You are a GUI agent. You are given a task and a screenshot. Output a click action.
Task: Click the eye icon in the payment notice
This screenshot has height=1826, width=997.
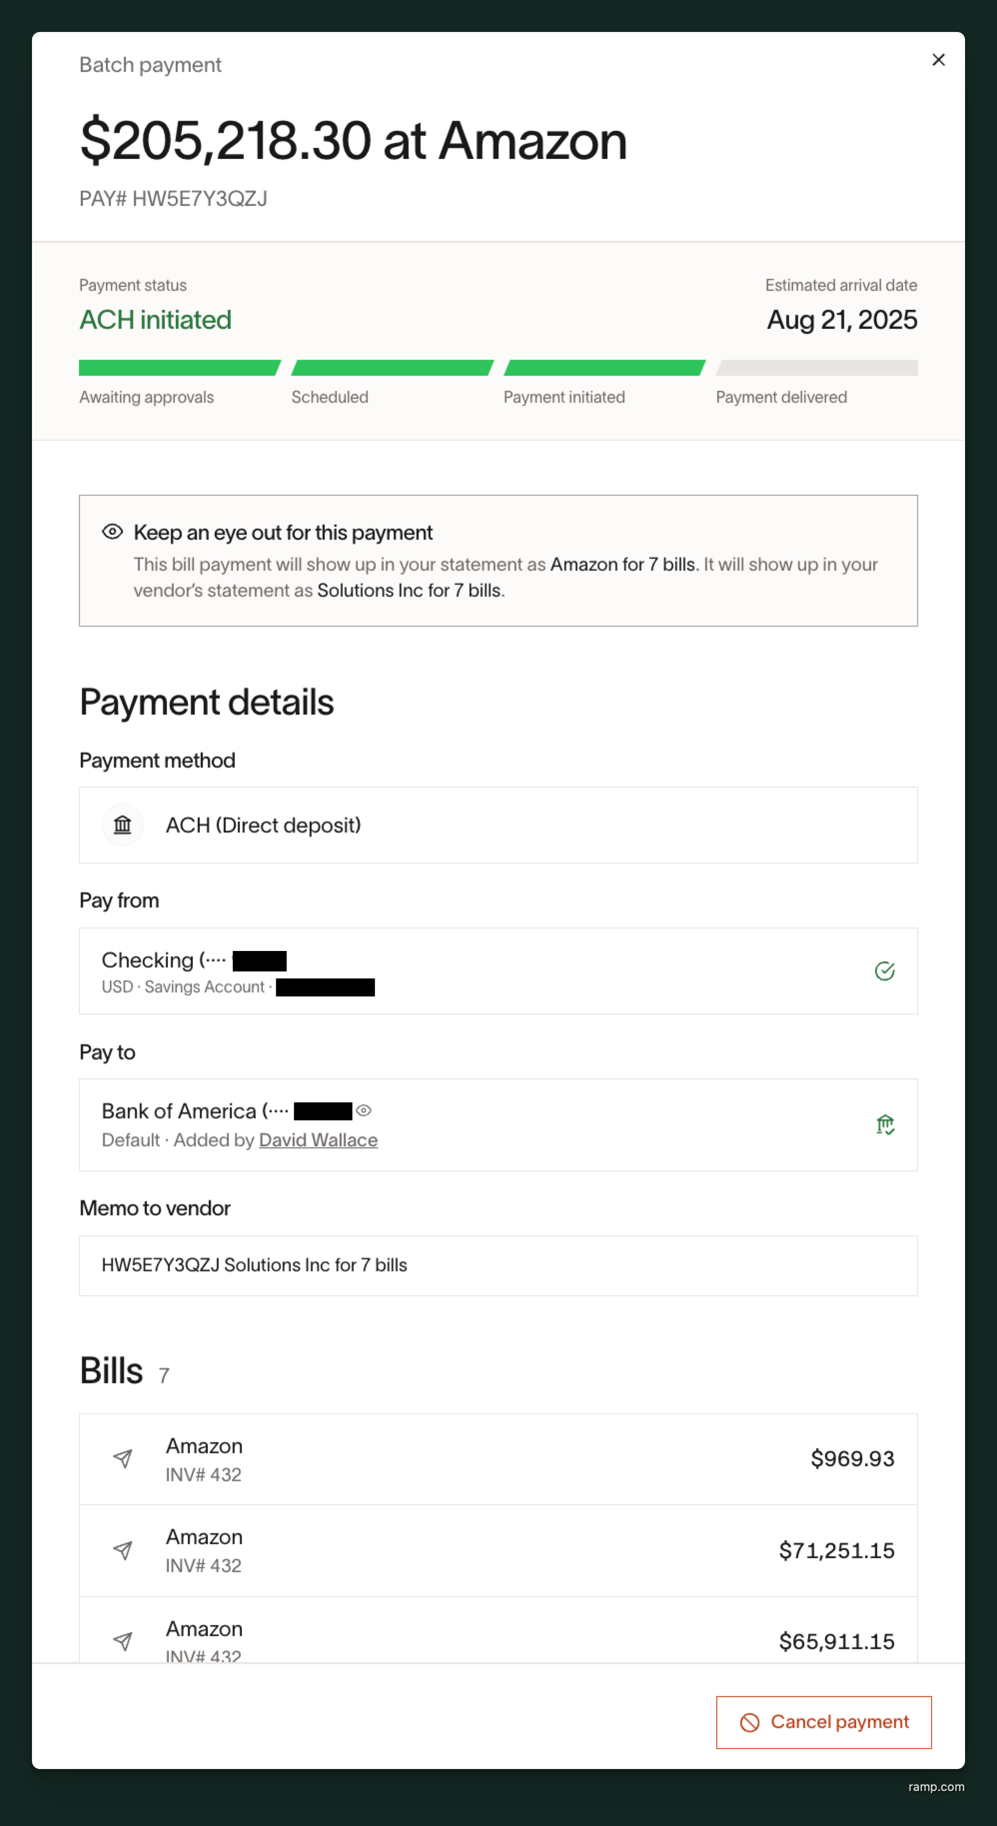pyautogui.click(x=112, y=531)
